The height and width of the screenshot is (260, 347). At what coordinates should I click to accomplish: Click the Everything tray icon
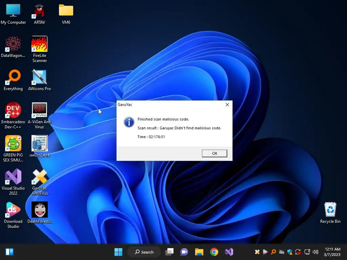point(273,252)
